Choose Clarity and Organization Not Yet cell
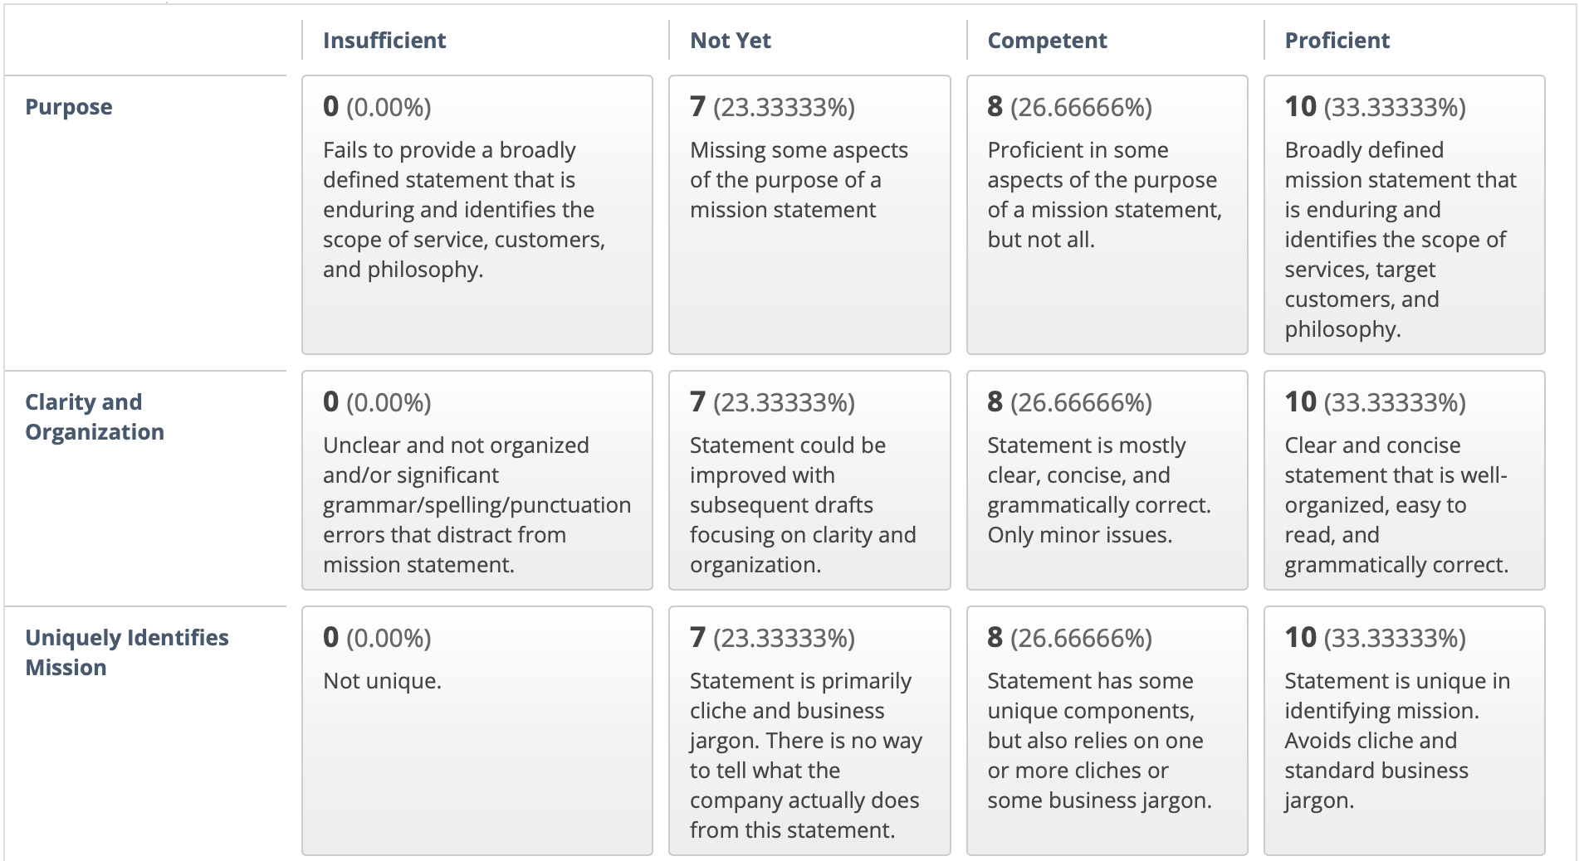The height and width of the screenshot is (861, 1579). pyautogui.click(x=809, y=480)
